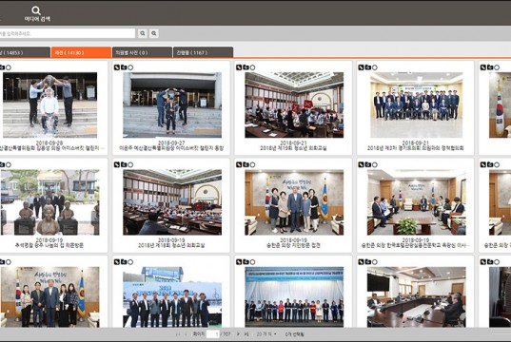The image size is (511, 342).
Task: Go to the next page with the arrow
Action: [x=238, y=334]
